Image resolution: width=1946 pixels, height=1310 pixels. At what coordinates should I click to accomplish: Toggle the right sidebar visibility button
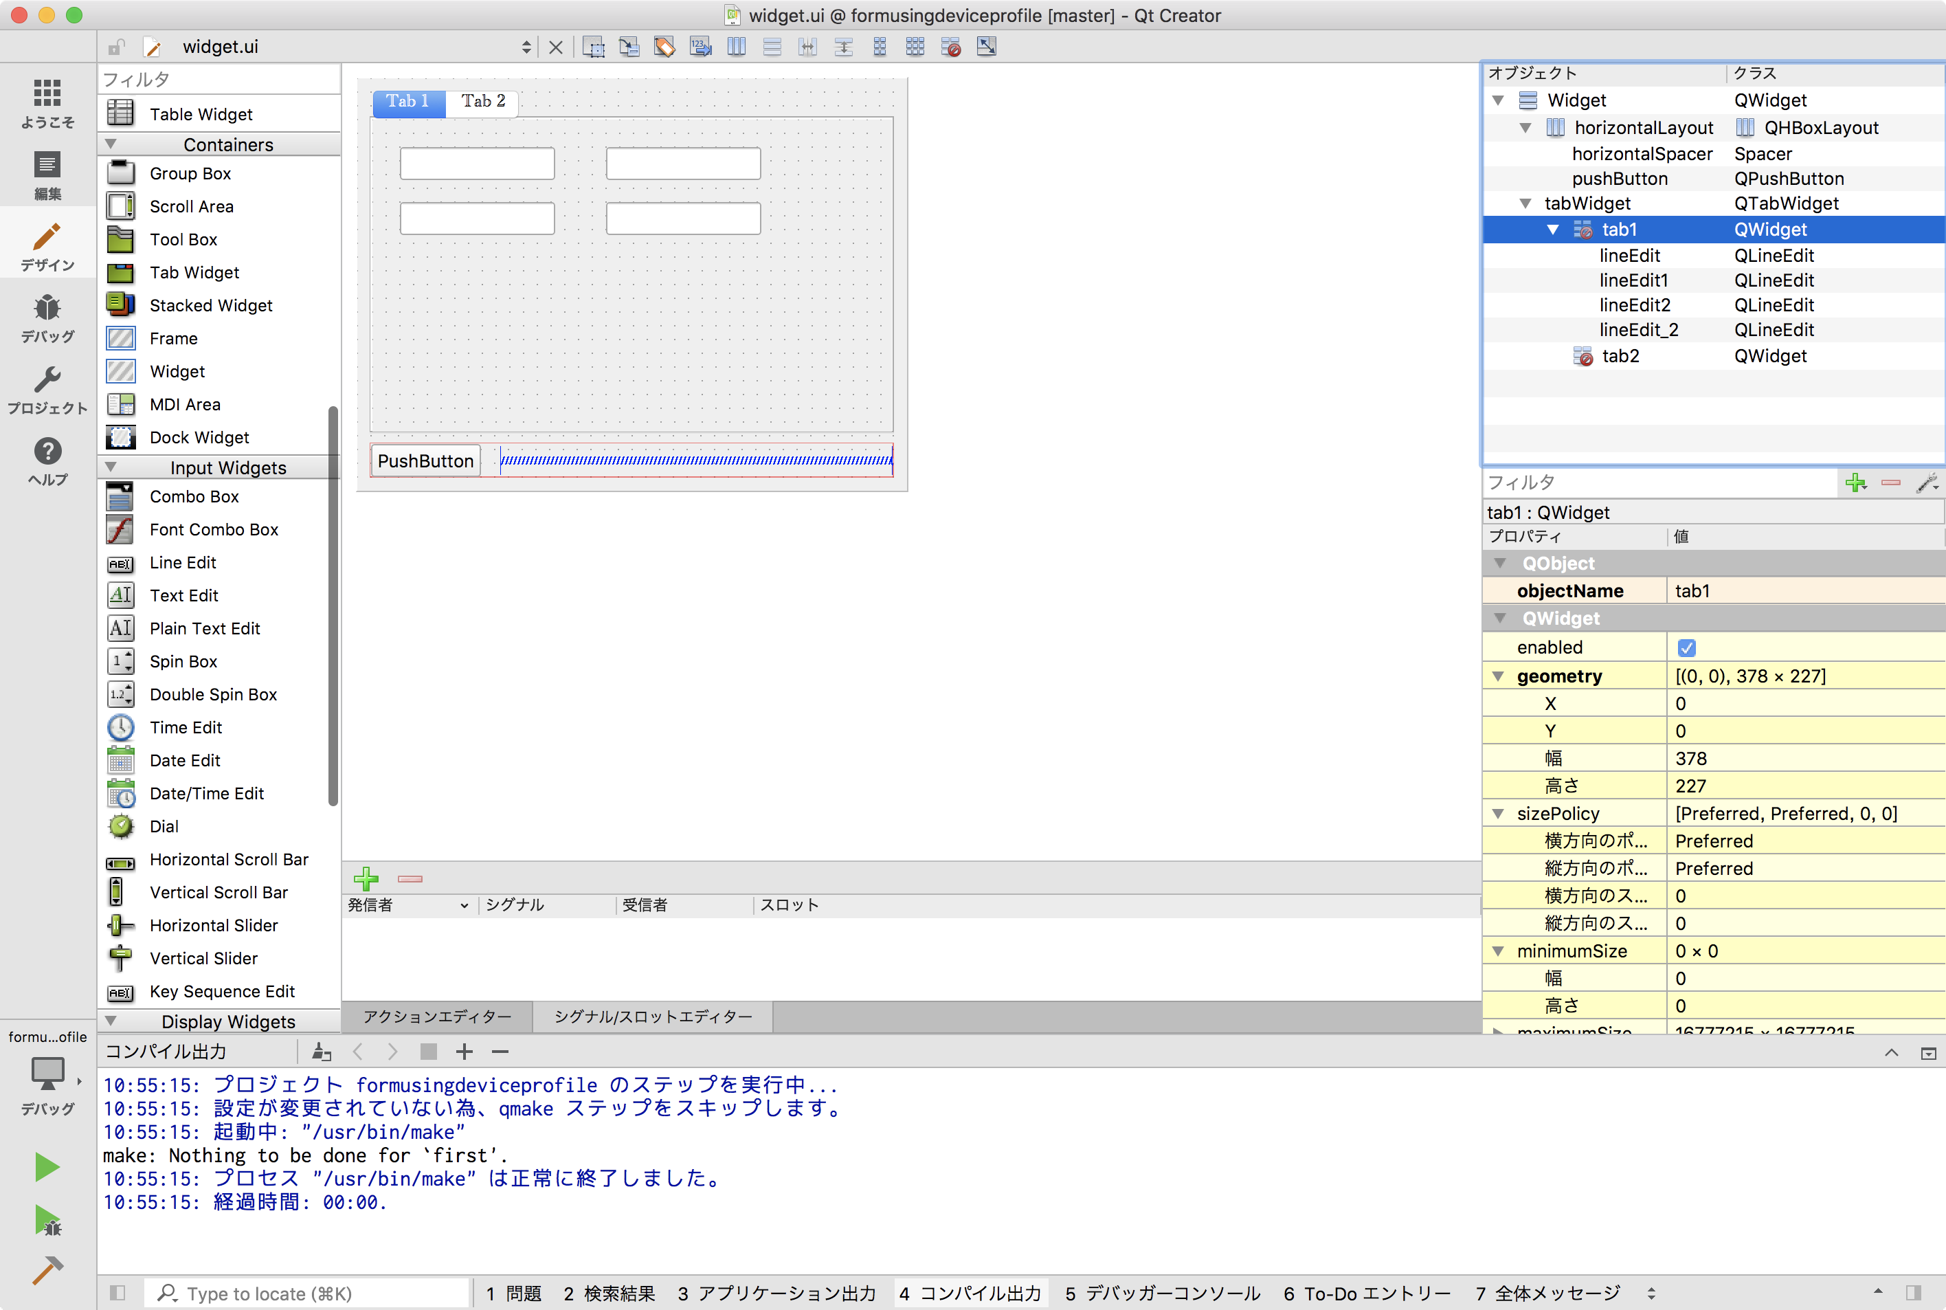click(1914, 1292)
